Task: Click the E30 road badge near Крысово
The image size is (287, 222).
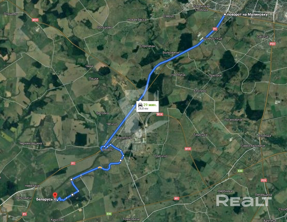Action: click(x=109, y=214)
